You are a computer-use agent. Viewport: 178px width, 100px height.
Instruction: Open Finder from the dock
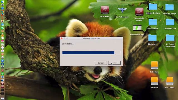click(x=3, y=2)
